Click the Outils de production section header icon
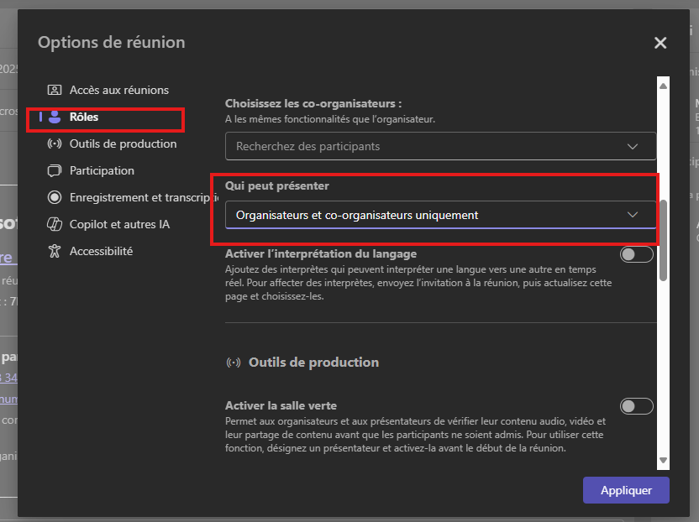 [x=234, y=363]
